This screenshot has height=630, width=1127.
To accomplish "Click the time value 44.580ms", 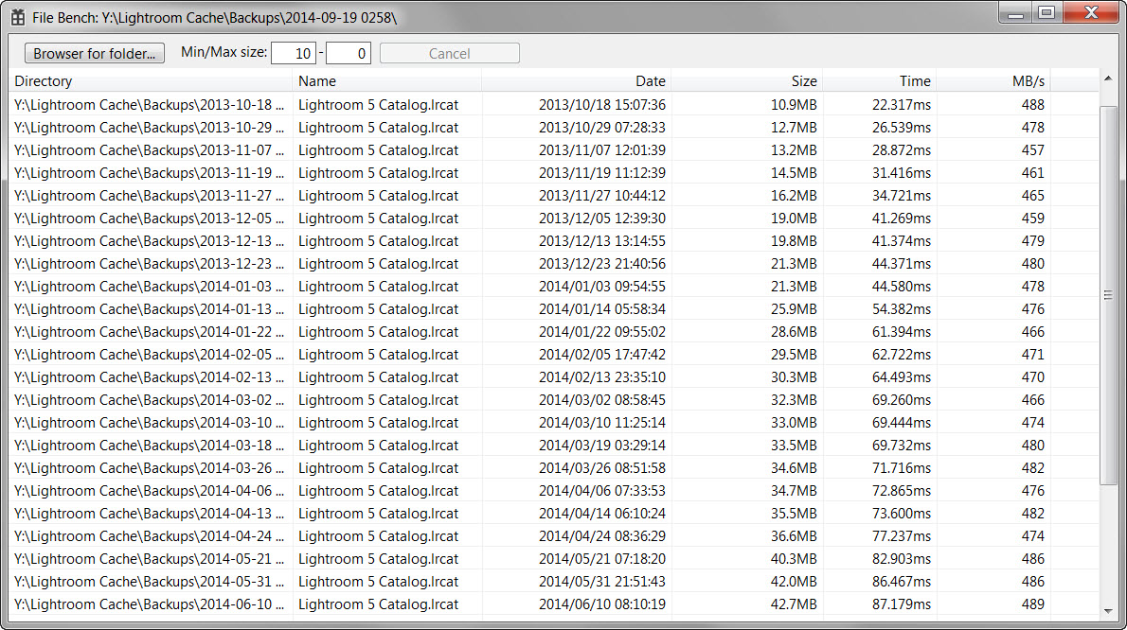I will pyautogui.click(x=902, y=287).
